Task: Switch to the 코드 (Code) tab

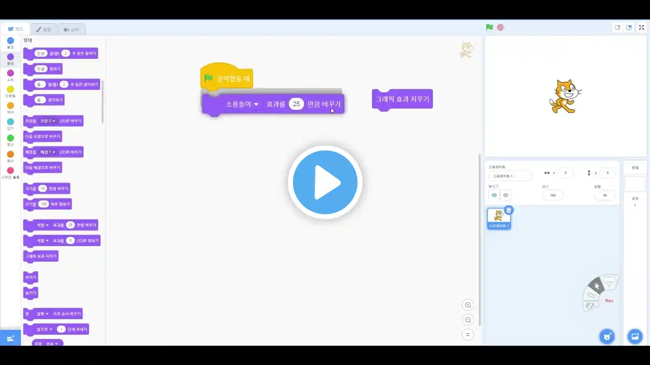Action: (x=15, y=29)
